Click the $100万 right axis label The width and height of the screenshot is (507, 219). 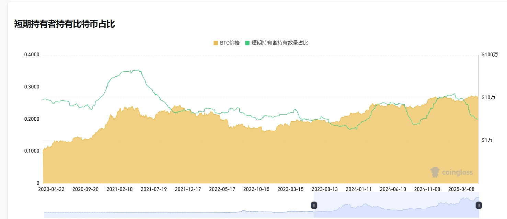click(489, 55)
